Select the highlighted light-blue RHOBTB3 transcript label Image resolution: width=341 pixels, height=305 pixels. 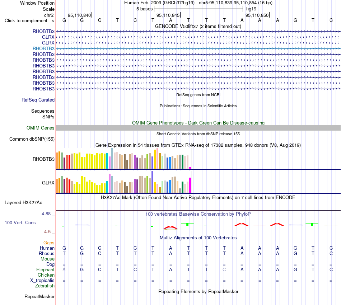[43, 48]
